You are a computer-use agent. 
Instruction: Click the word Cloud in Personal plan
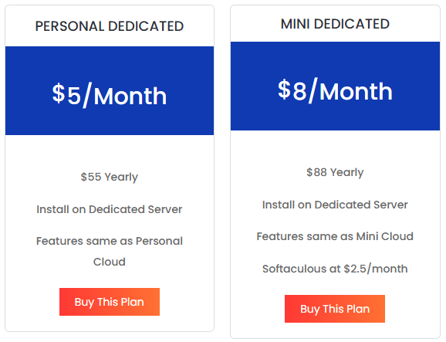coord(110,262)
